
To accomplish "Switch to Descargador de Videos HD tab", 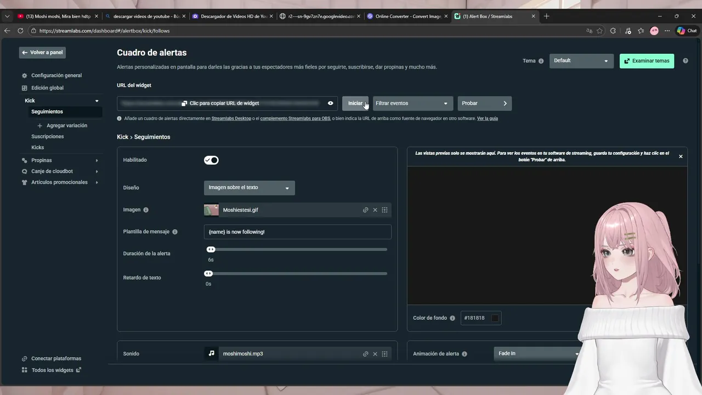I will tap(233, 16).
